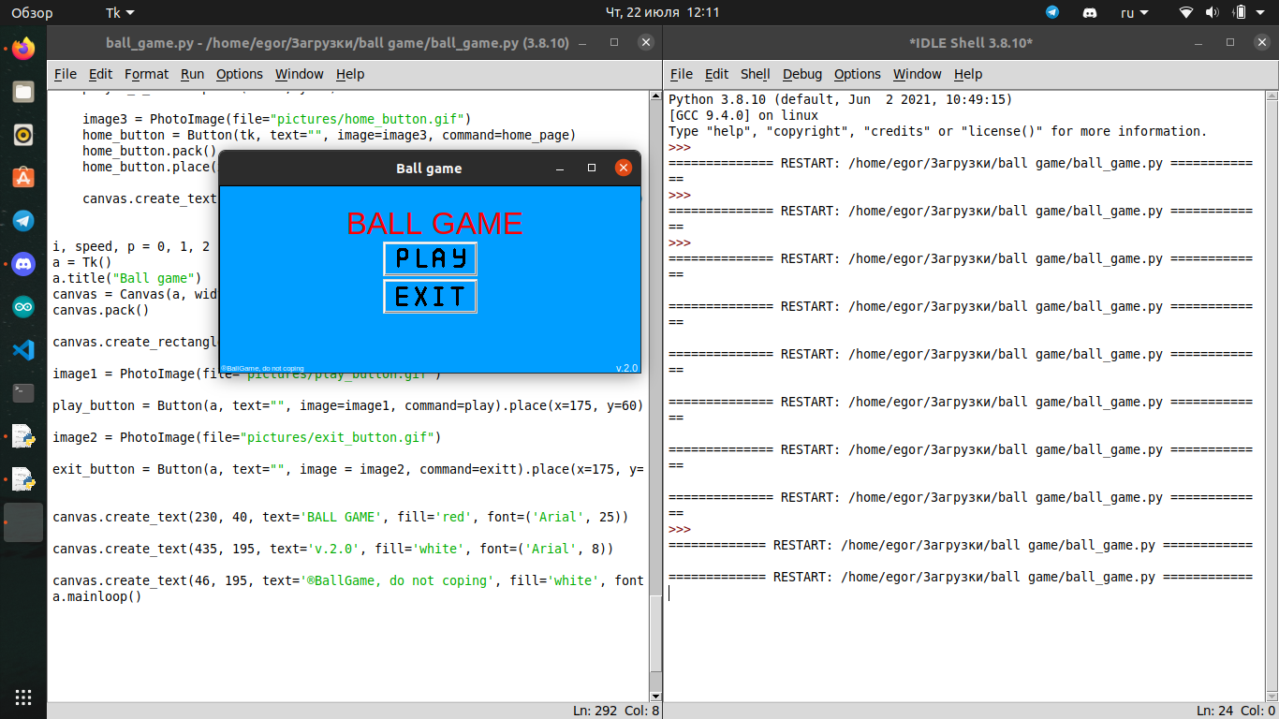The height and width of the screenshot is (719, 1279).
Task: Click IDLE Shell scrollbar up arrow
Action: click(1271, 95)
